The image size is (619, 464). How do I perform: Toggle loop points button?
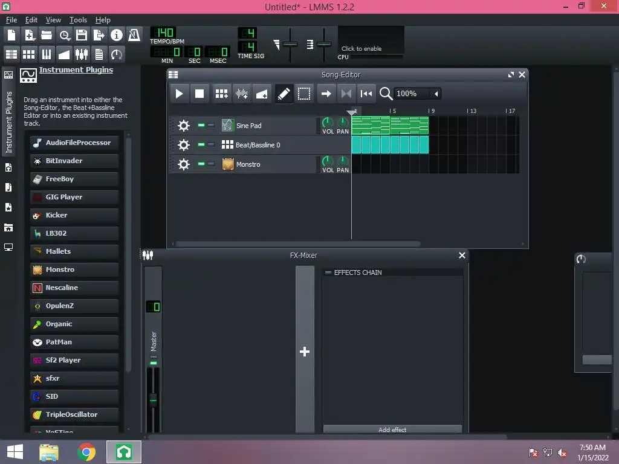click(346, 94)
